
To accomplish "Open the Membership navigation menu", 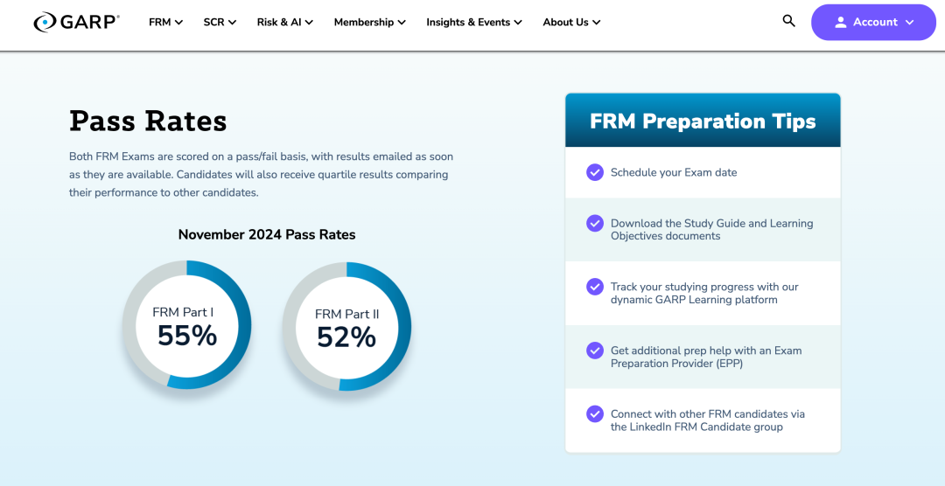I will pos(370,22).
